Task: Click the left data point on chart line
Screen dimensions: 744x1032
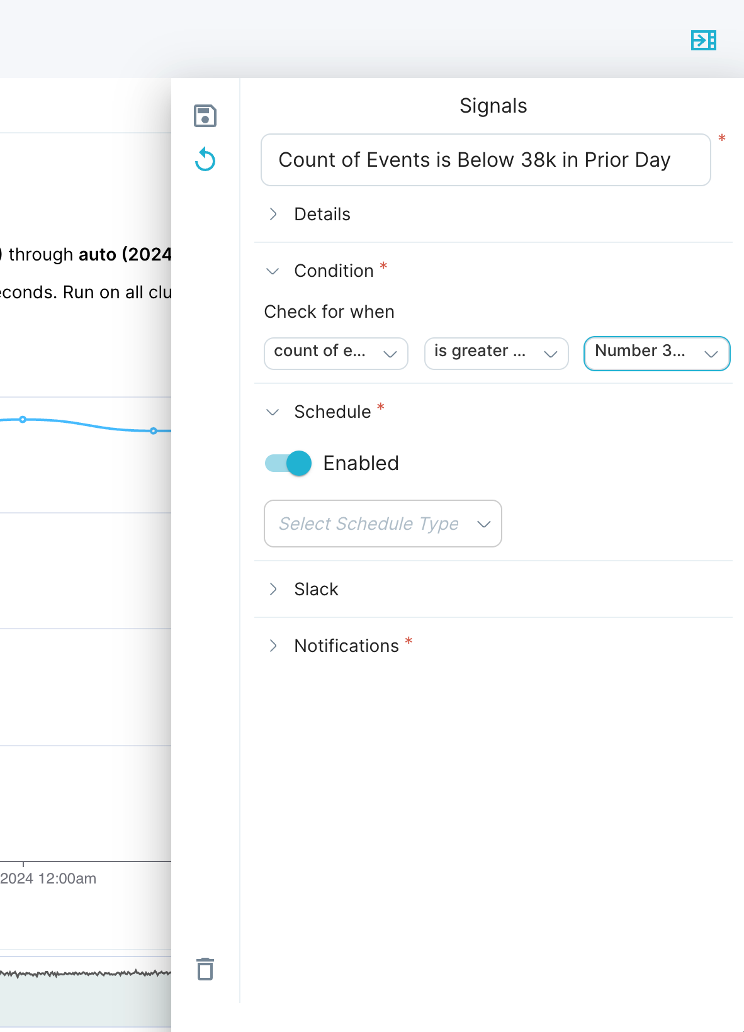Action: (x=23, y=419)
